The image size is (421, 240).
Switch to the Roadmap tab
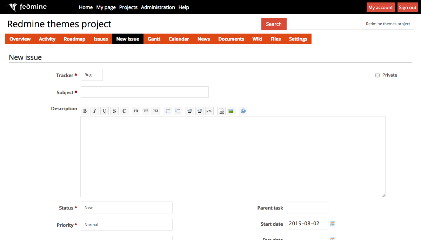click(x=74, y=39)
